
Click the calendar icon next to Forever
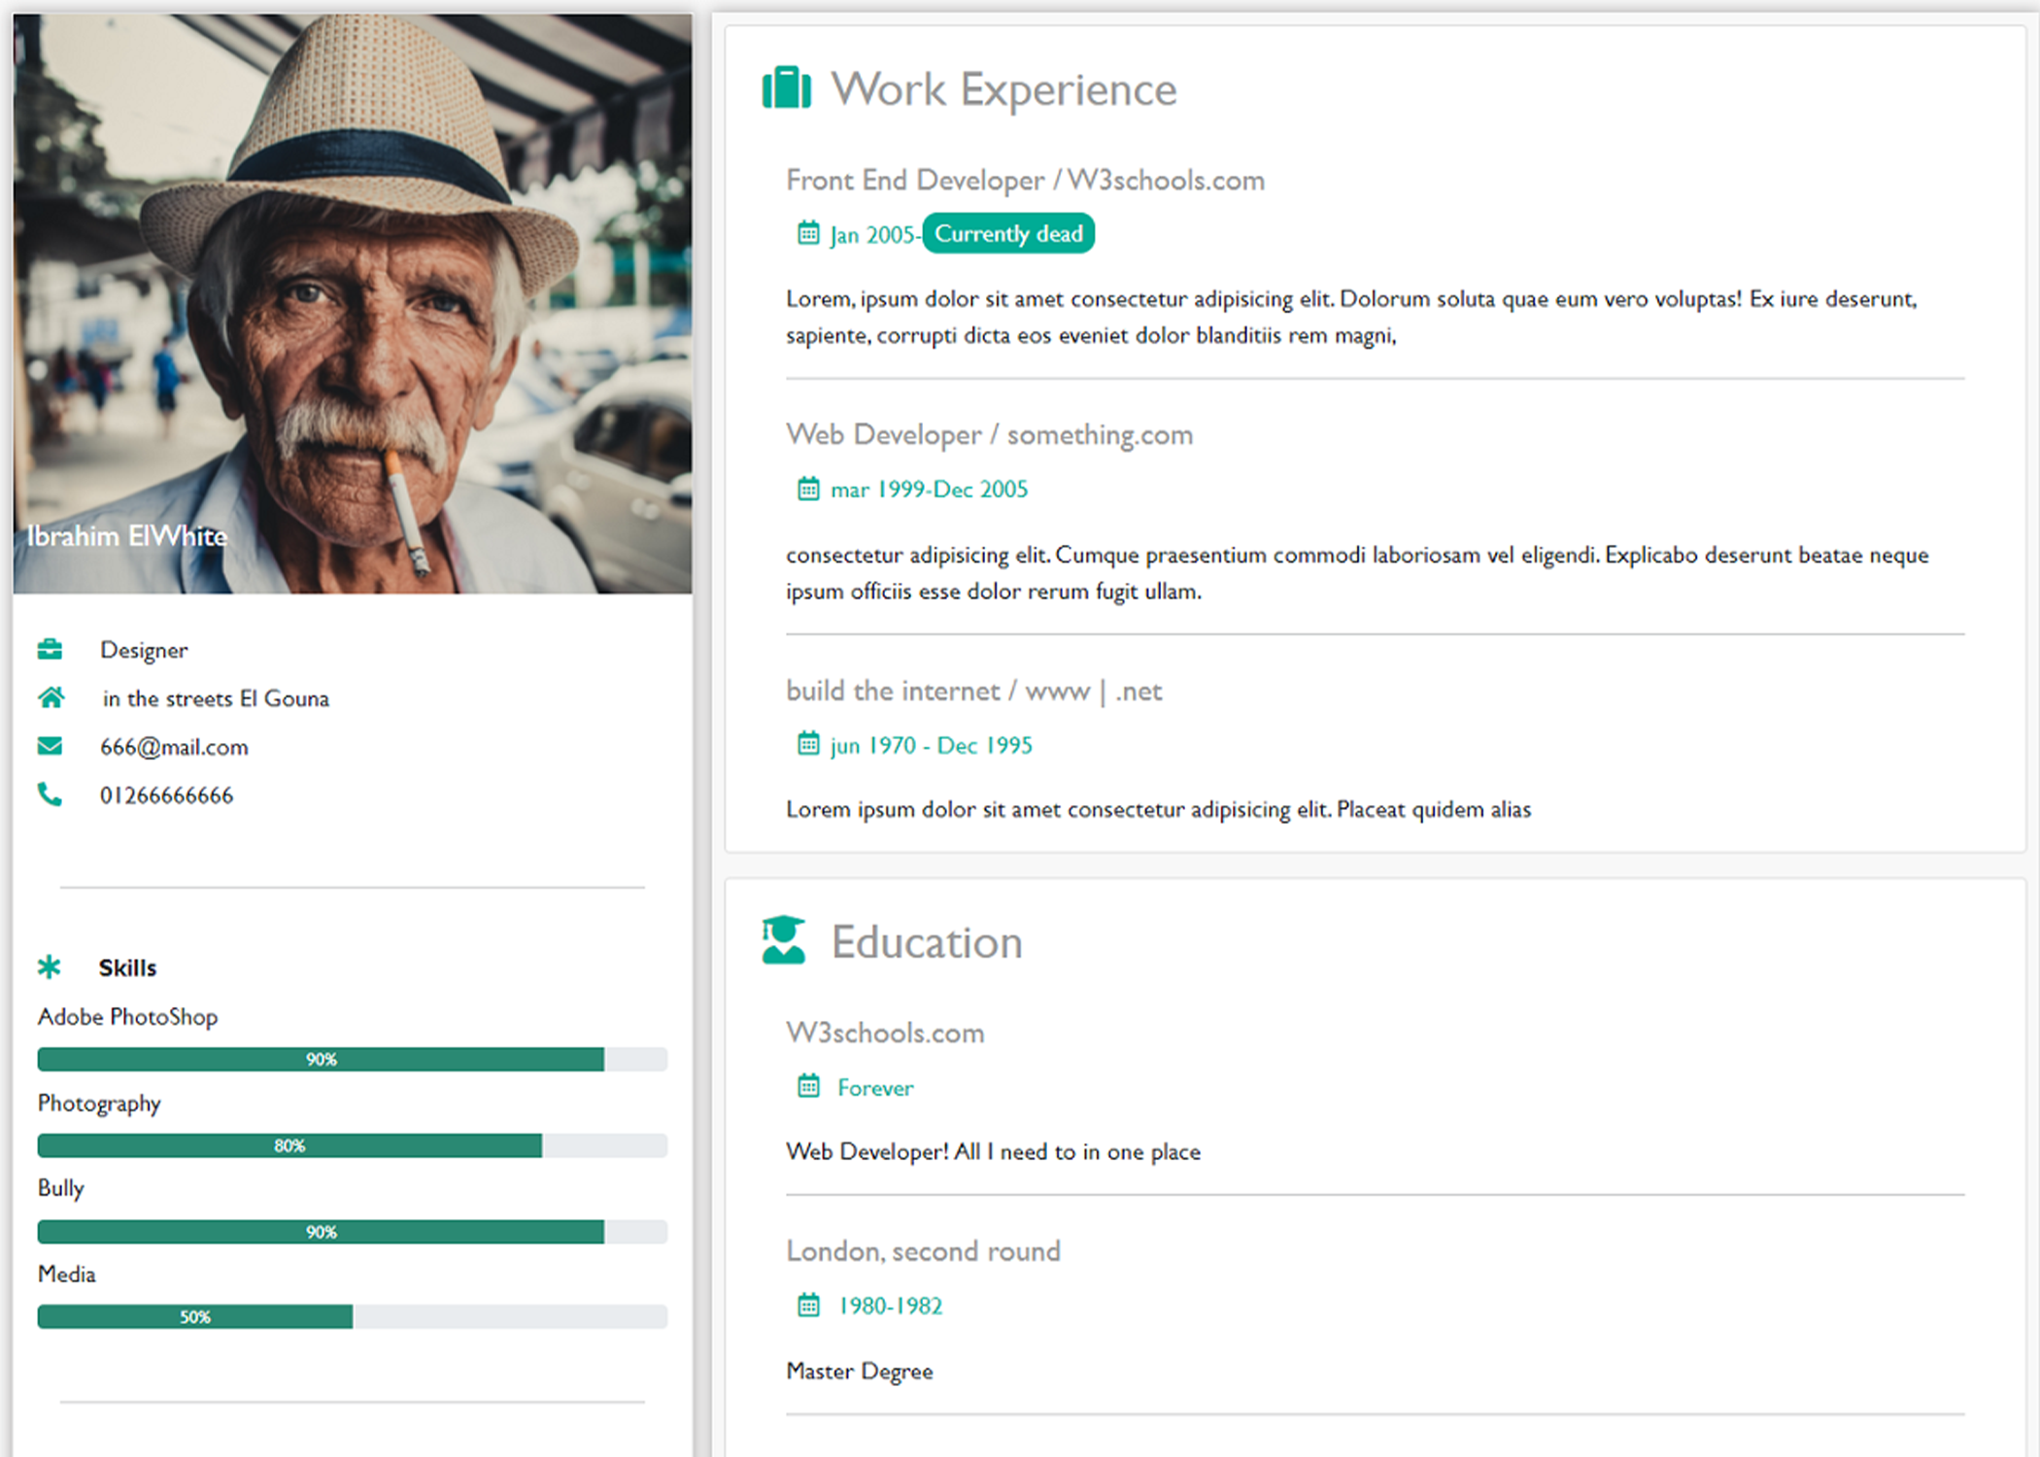click(x=808, y=1086)
